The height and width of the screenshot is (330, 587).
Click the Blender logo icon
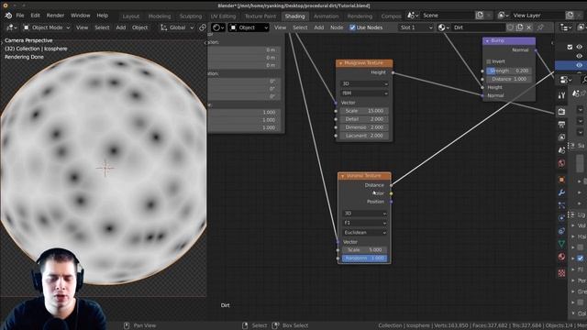coord(8,16)
